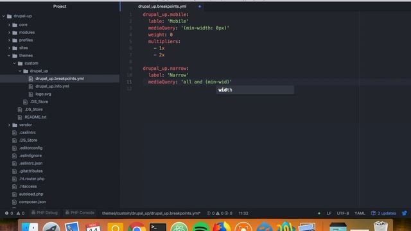The width and height of the screenshot is (411, 231).
Task: Open Terminal from the dock
Action: pos(158,227)
